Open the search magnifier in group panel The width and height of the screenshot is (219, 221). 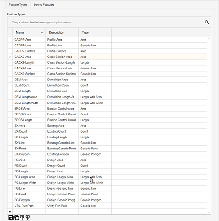pos(207,22)
